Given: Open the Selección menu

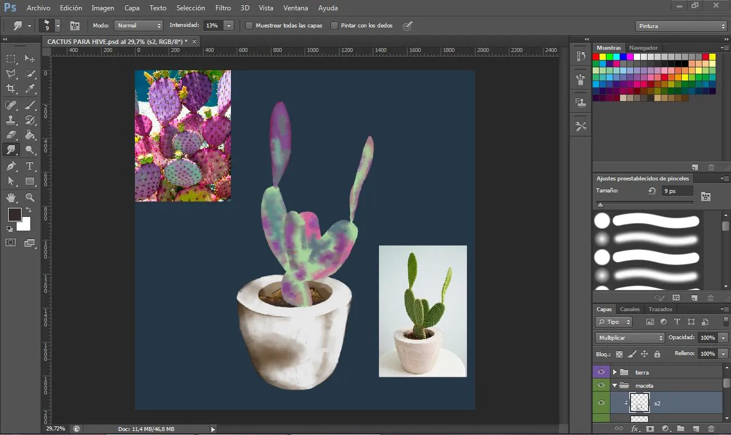Looking at the screenshot, I should click(190, 8).
